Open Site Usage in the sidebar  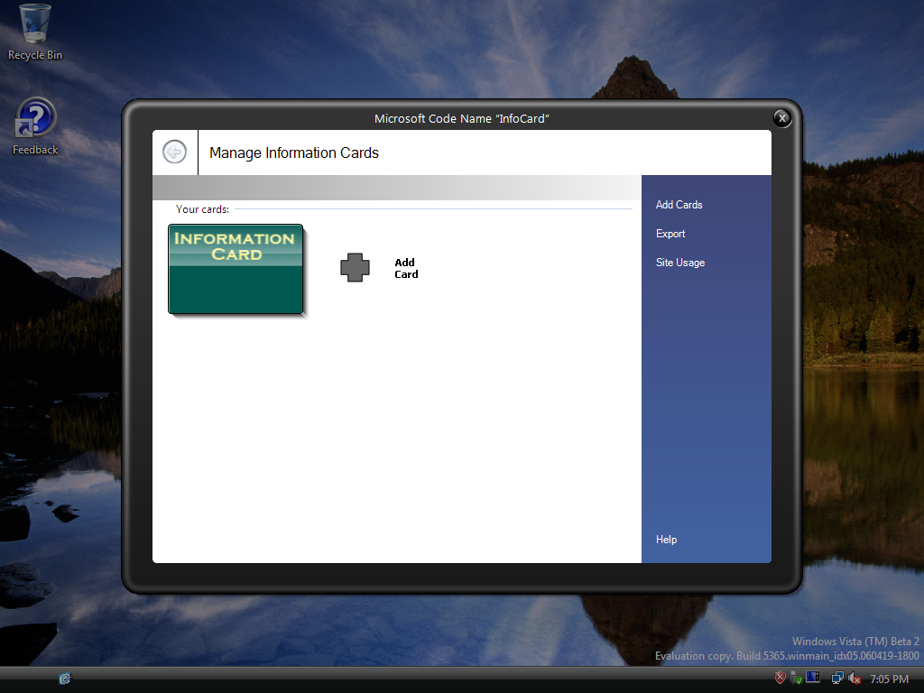point(680,263)
